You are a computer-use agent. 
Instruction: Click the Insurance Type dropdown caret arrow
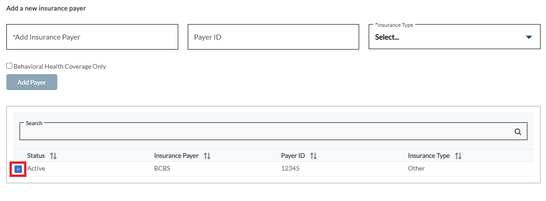click(x=528, y=37)
